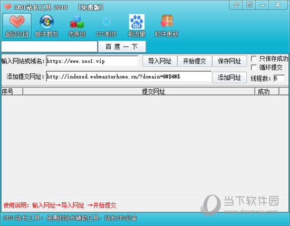This screenshot has width=290, height=226.
Task: Minimize the SEO1 window
Action: point(262,5)
